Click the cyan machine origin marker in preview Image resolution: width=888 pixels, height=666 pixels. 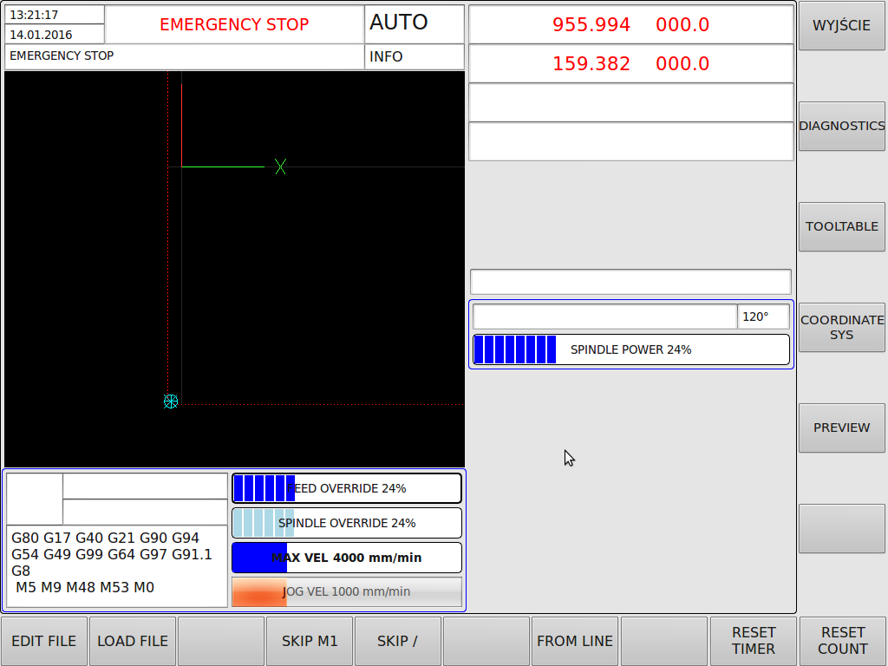[171, 402]
